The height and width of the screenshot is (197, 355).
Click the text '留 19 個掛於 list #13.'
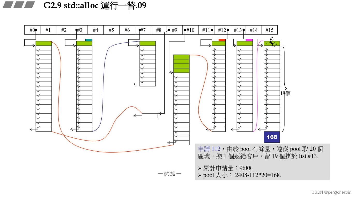coord(291,156)
